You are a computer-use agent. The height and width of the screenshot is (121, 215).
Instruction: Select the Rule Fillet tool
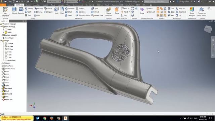point(181,12)
